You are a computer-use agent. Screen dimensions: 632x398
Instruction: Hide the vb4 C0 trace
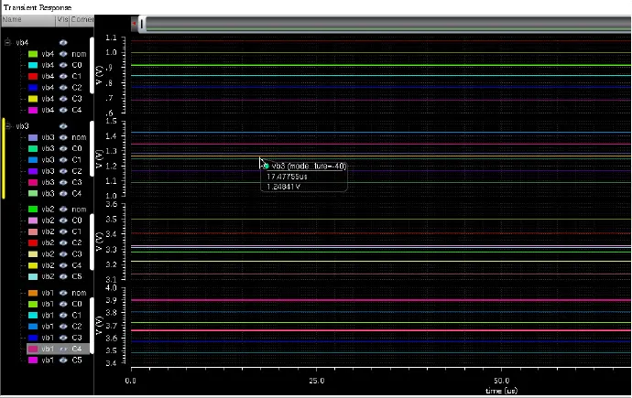click(63, 65)
